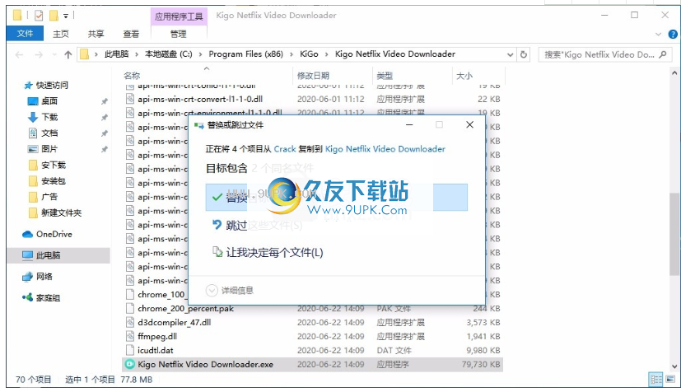Click the Up directory arrow

[x=68, y=54]
